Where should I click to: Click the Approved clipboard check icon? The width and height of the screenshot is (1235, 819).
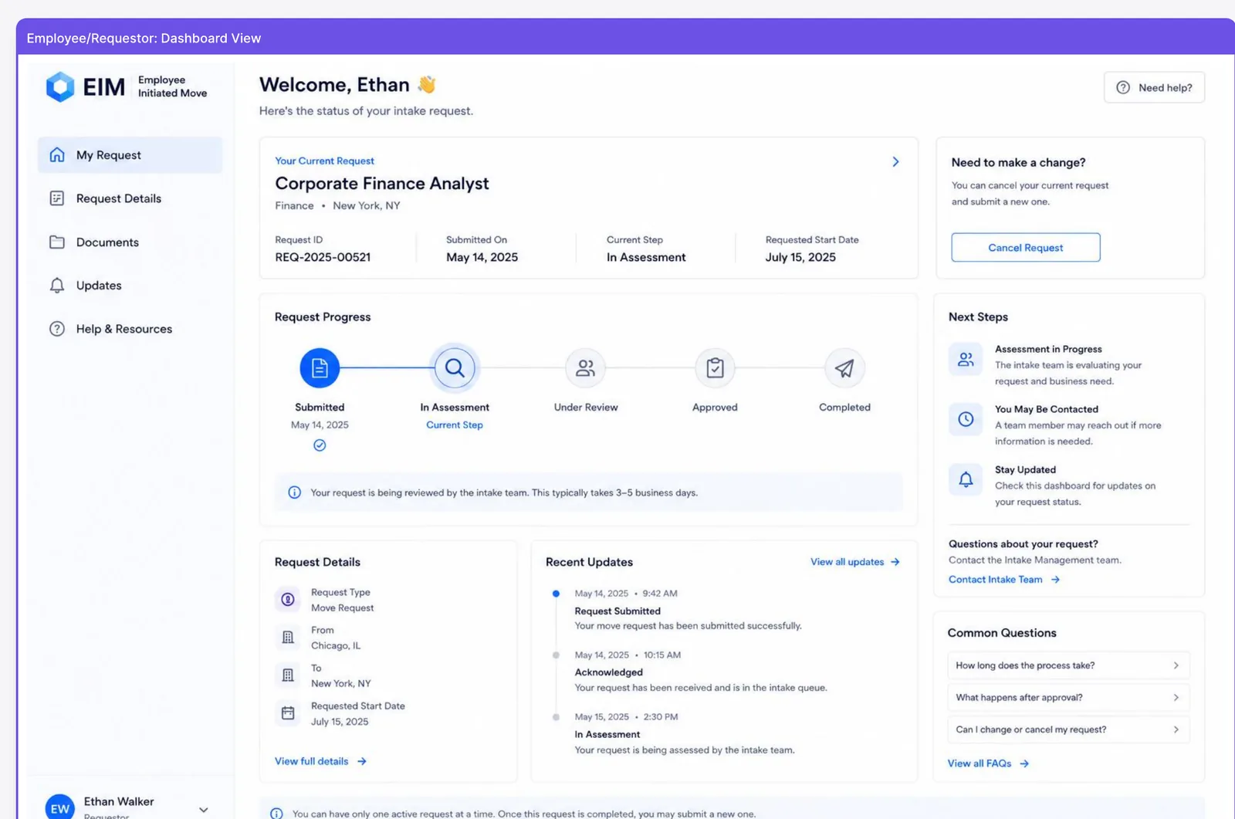(x=716, y=368)
